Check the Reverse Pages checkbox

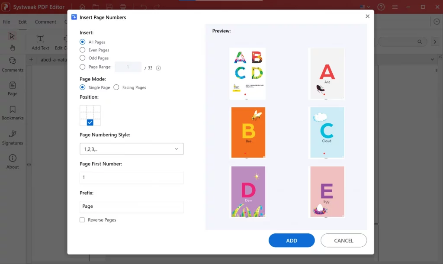pyautogui.click(x=82, y=220)
